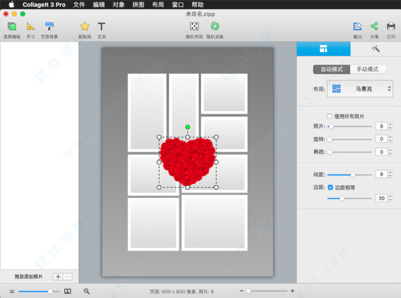Click the 边距 stepper arrows
401x298 pixels.
pos(390,198)
